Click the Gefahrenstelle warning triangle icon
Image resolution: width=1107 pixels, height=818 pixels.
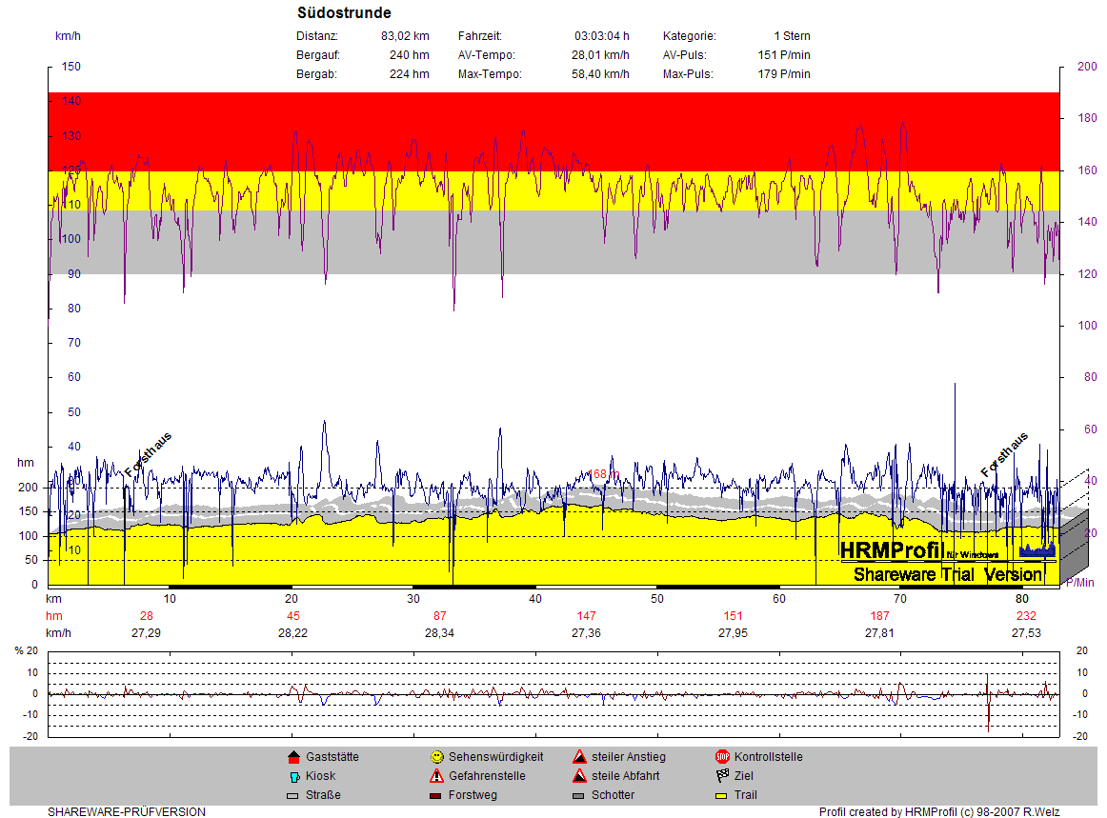[436, 776]
